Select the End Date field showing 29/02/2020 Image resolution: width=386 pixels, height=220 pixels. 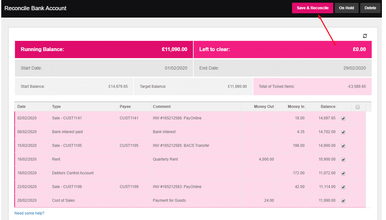(354, 68)
